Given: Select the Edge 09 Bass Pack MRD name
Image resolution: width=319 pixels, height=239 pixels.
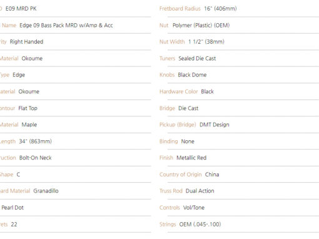Looking at the screenshot, I should (x=66, y=25).
